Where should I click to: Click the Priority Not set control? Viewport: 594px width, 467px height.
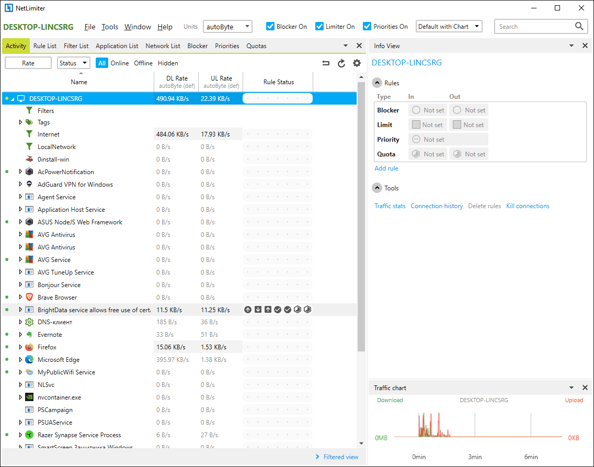pos(448,140)
